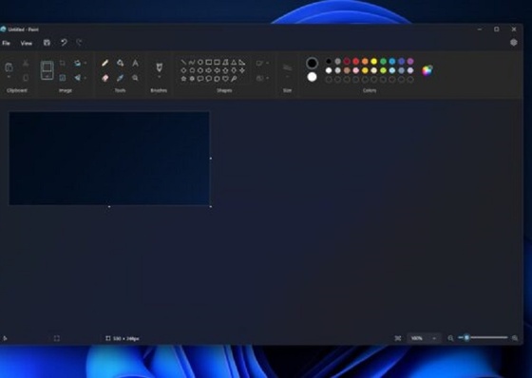Open the shape Outline dropdown
Viewport: 532px width, 378px height.
[262, 63]
